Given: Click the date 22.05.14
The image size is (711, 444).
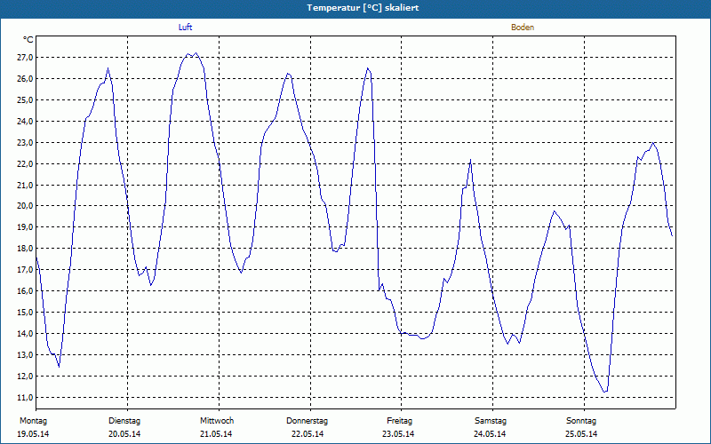Looking at the screenshot, I should (x=308, y=434).
